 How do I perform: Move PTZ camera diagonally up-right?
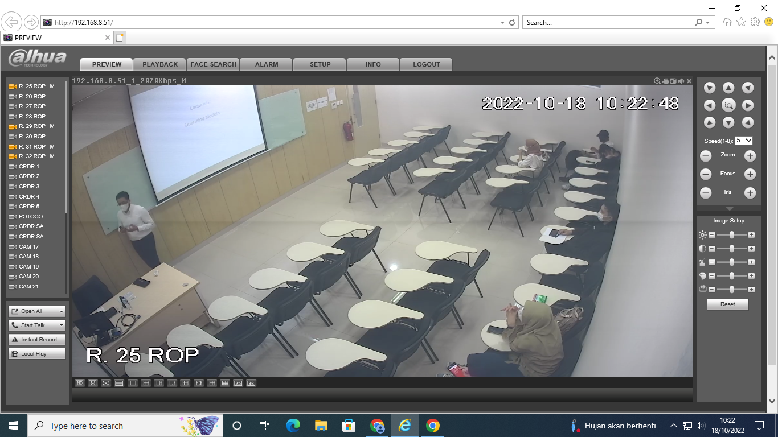pyautogui.click(x=748, y=88)
